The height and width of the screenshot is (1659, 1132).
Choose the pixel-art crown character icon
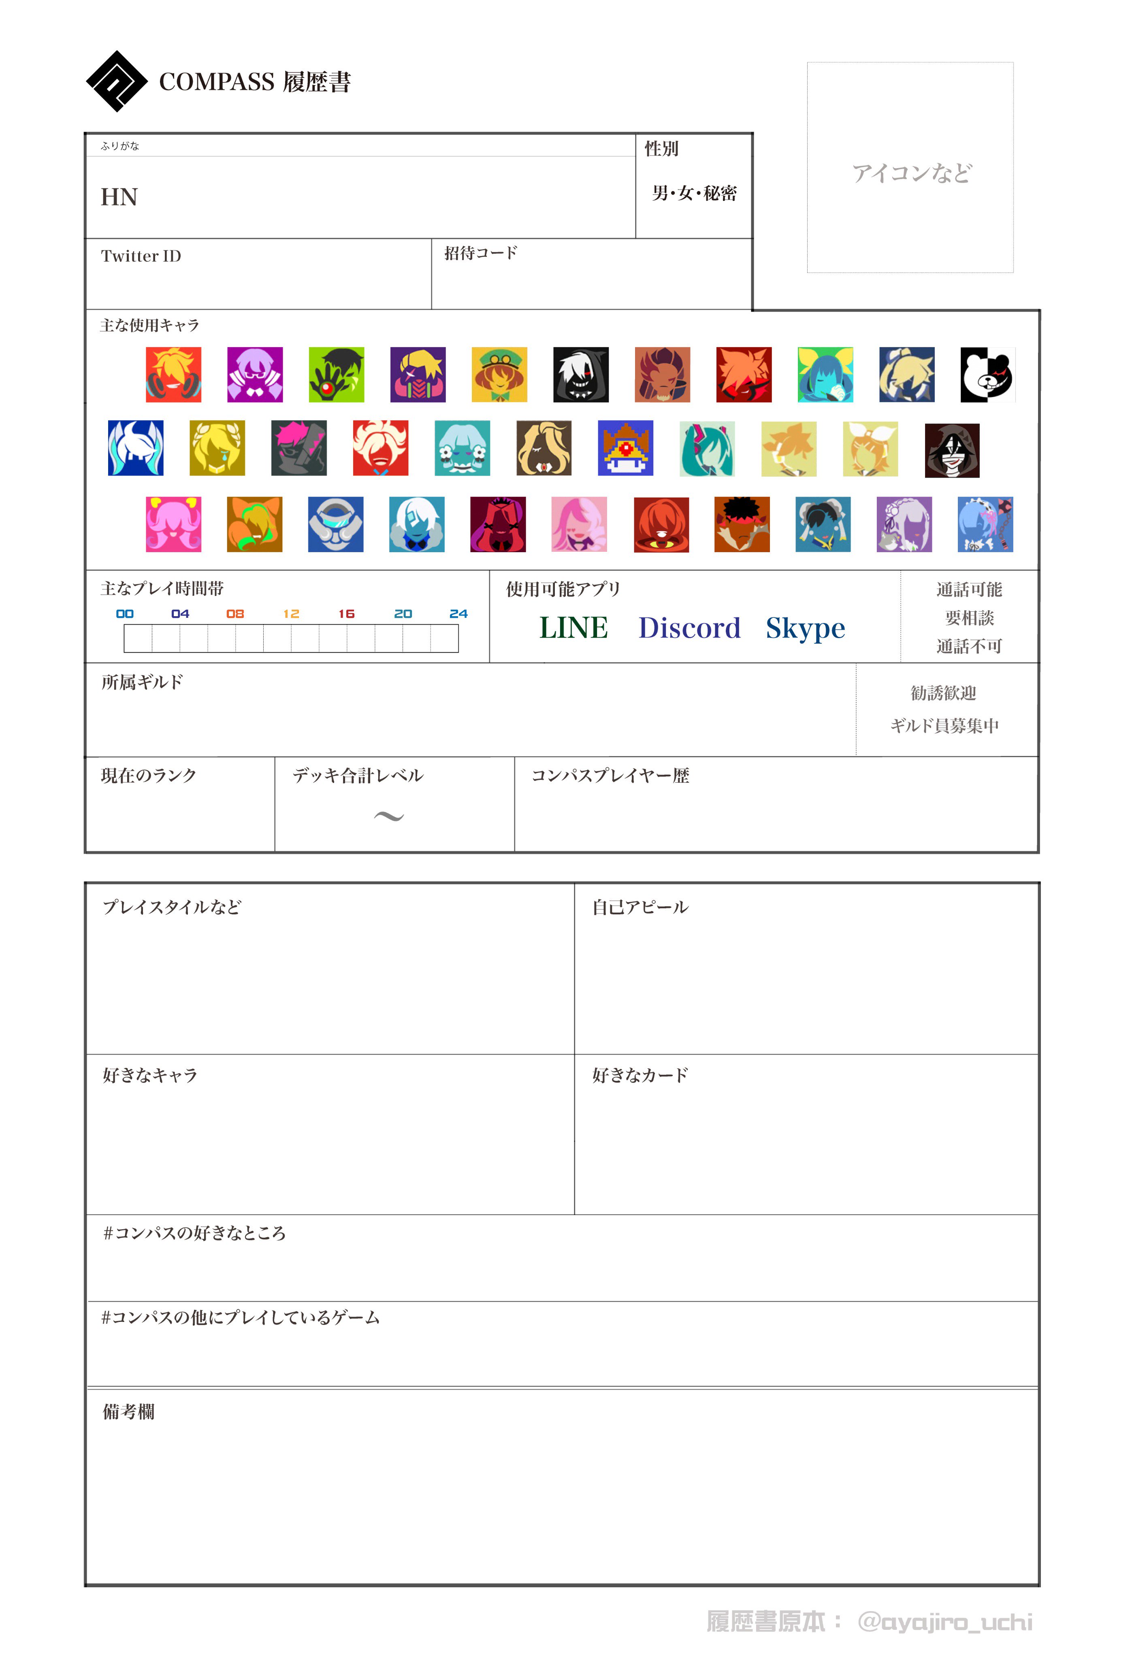pyautogui.click(x=626, y=448)
